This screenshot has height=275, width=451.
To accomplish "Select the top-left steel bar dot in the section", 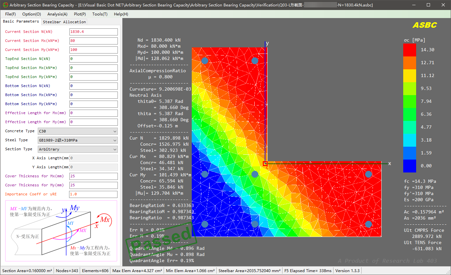I will [x=205, y=61].
